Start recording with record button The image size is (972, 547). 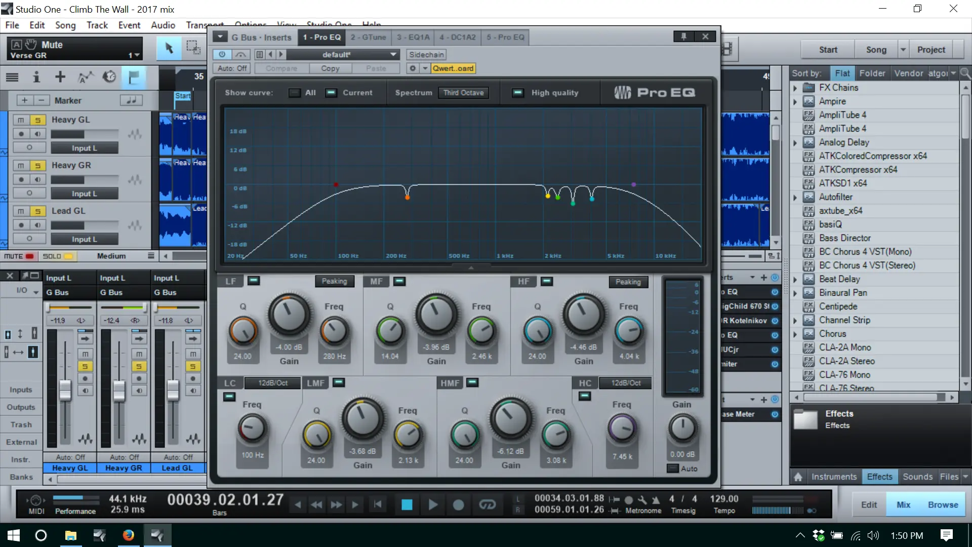(458, 504)
